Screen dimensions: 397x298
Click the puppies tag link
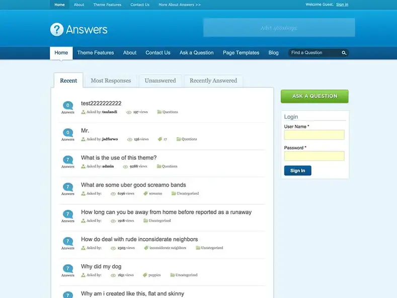154,275
